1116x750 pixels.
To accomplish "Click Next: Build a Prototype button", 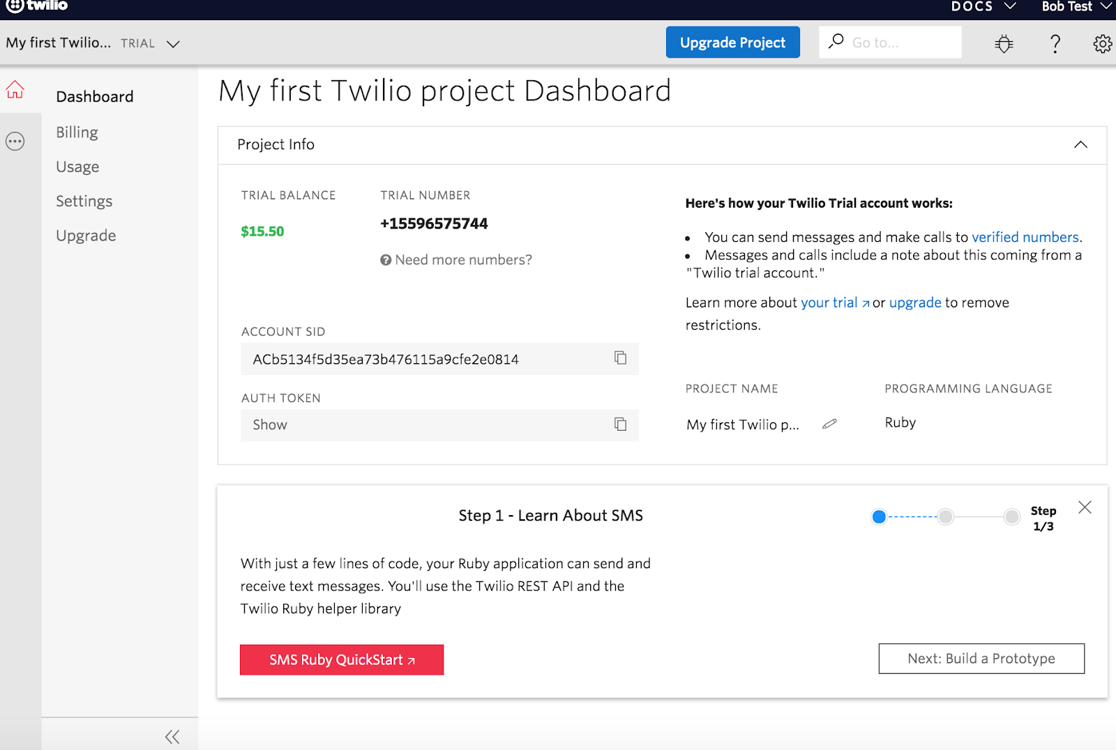I will coord(981,659).
